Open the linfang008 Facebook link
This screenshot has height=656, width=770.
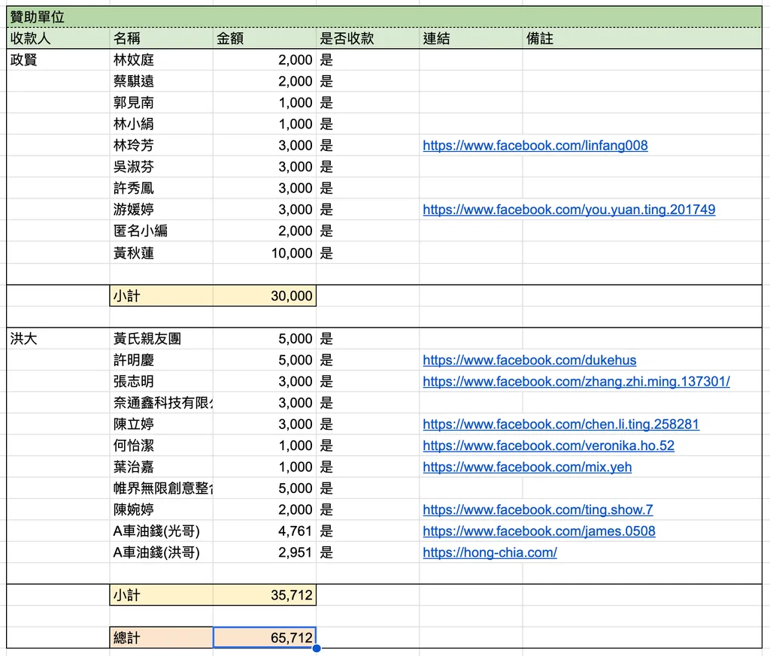535,146
